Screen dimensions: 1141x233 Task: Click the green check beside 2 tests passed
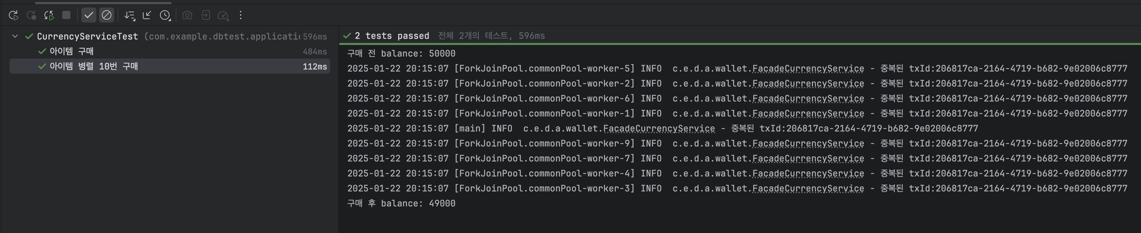click(347, 36)
